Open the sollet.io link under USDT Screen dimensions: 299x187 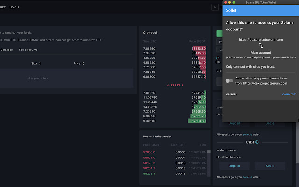[x=249, y=177]
